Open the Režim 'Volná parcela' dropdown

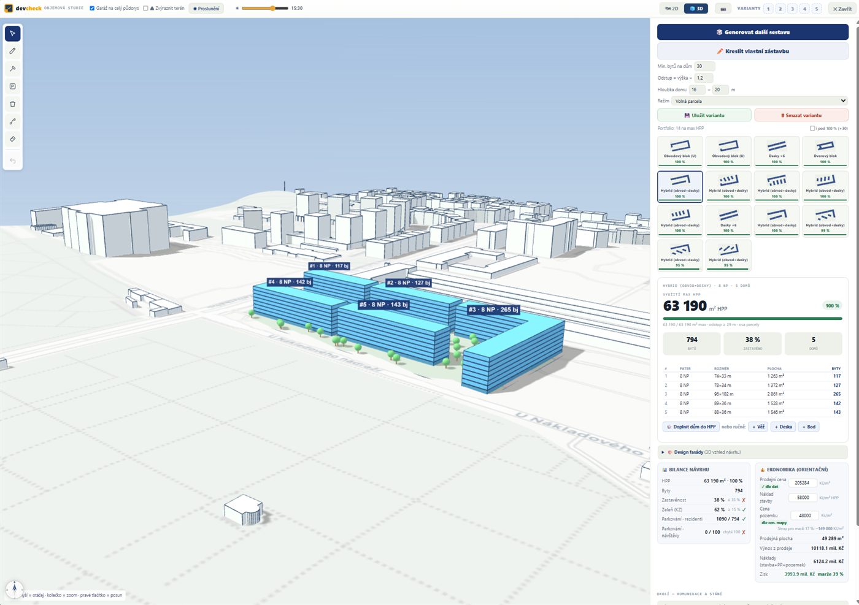point(760,101)
